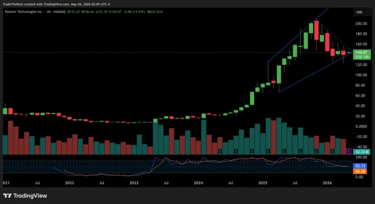Image resolution: width=375 pixels, height=204 pixels.
Task: Click the 2024 time axis label
Action: (x=198, y=183)
